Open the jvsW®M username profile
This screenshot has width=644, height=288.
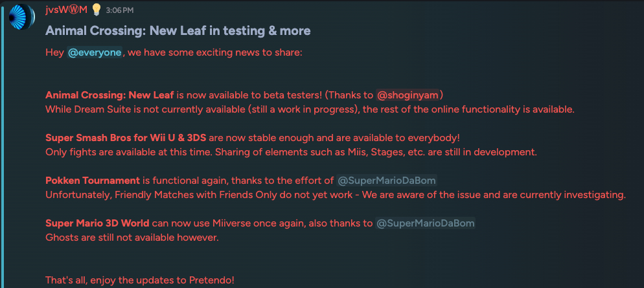click(x=67, y=10)
